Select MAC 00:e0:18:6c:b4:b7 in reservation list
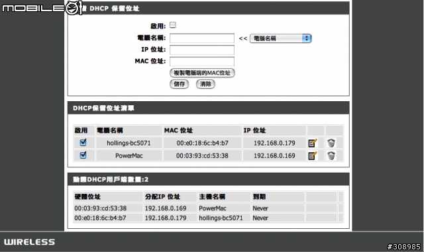Viewport: 424px width, 252px height. (202, 143)
